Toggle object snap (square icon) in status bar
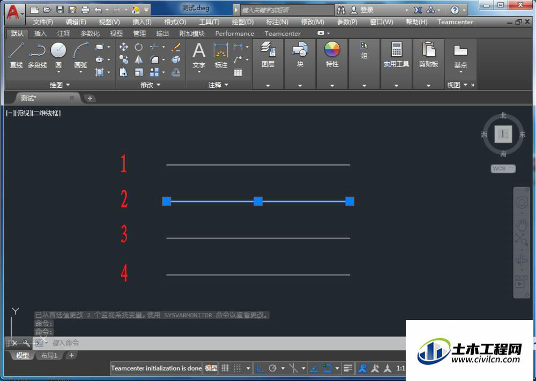 pos(327,368)
